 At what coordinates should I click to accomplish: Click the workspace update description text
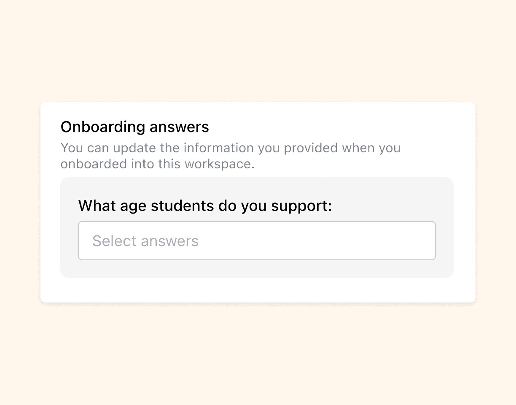click(231, 156)
